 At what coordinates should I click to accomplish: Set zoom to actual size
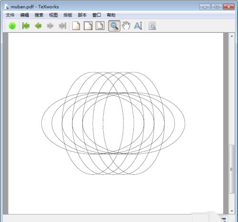(x=76, y=26)
